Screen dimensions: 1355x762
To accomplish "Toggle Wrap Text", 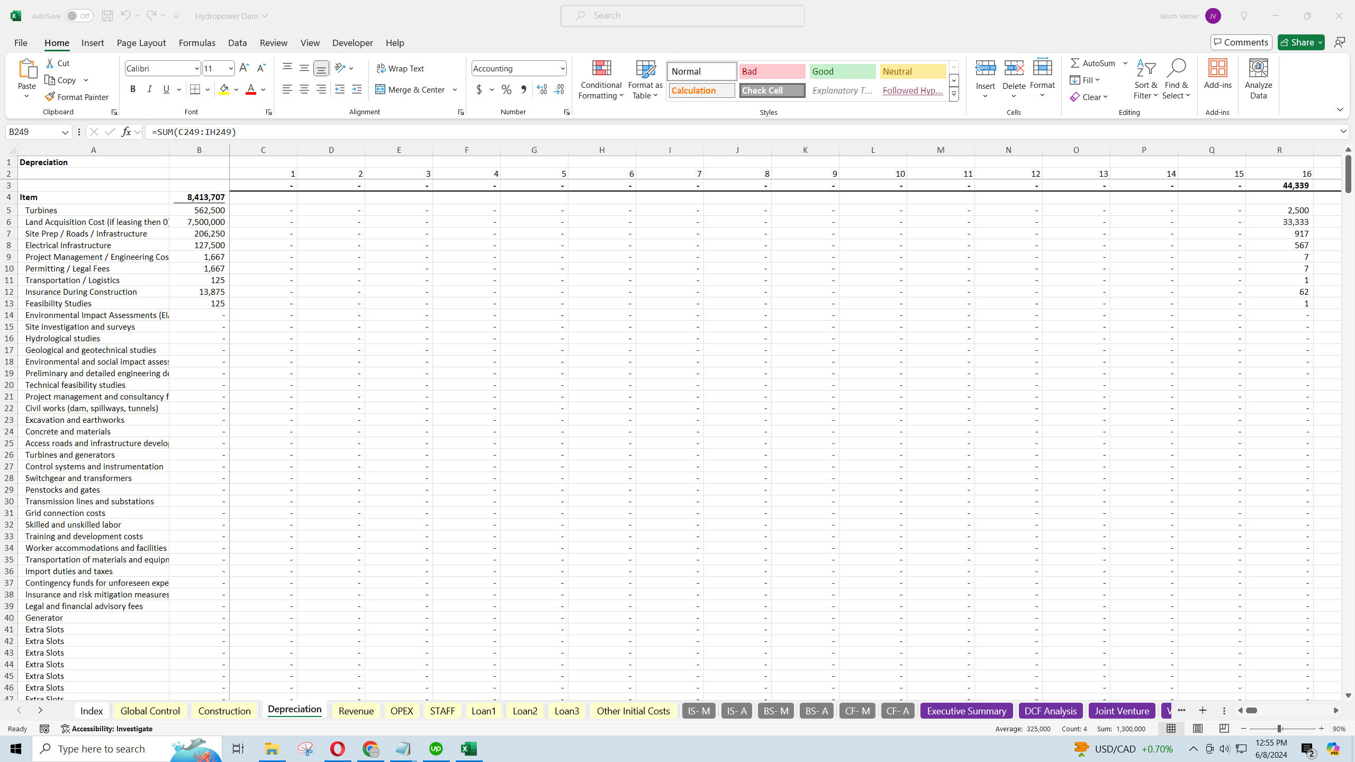I will 400,68.
